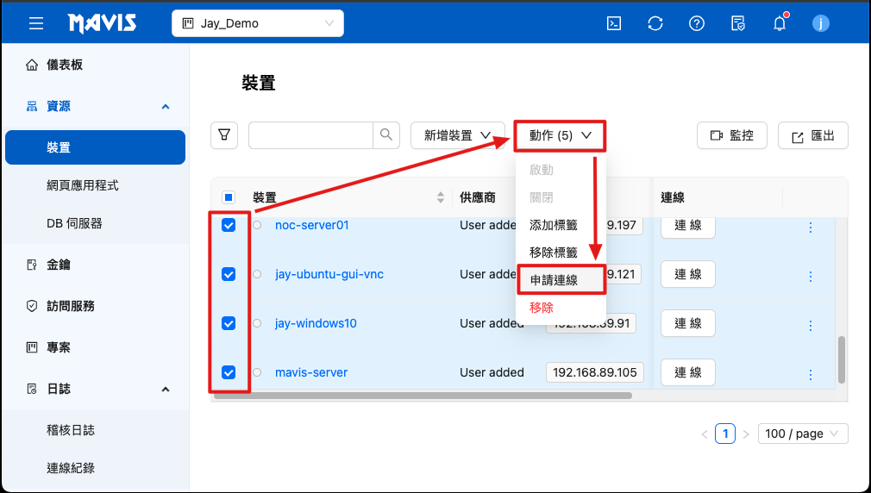The image size is (871, 493).
Task: Uncheck the noc-server01 checkbox
Action: coord(229,226)
